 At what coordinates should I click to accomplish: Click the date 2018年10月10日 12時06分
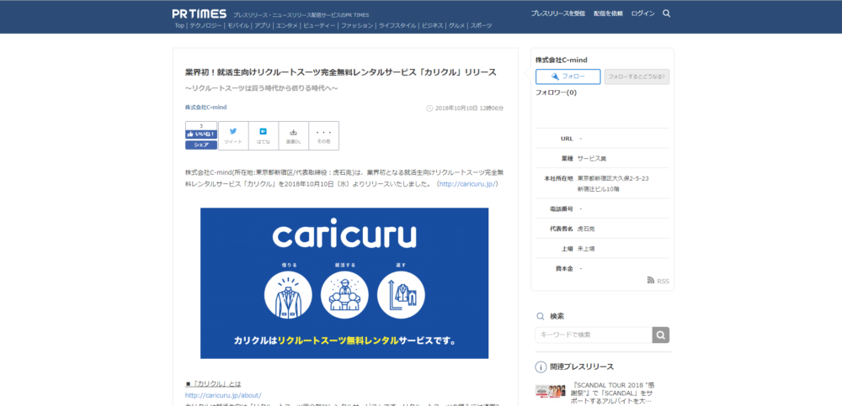point(469,108)
